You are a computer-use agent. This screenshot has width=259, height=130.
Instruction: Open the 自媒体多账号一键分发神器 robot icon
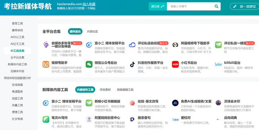coord(46,45)
